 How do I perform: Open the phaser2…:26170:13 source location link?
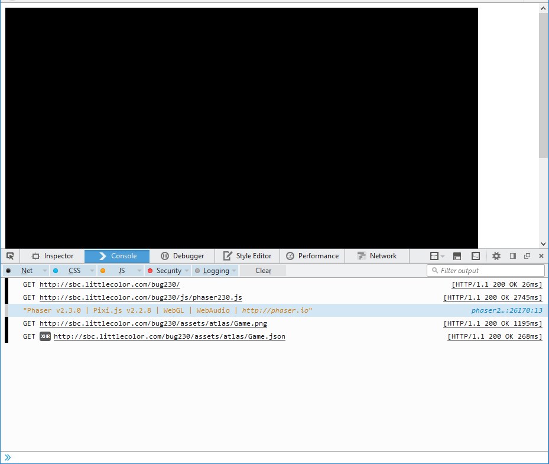click(506, 310)
